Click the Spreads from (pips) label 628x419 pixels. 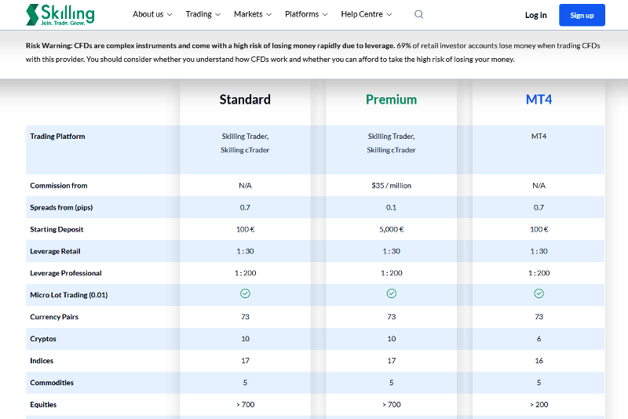click(x=61, y=208)
